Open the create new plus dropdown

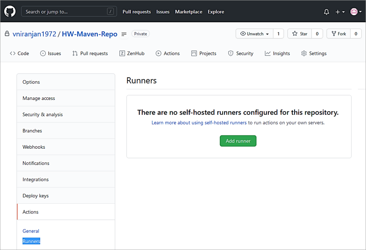click(x=339, y=11)
